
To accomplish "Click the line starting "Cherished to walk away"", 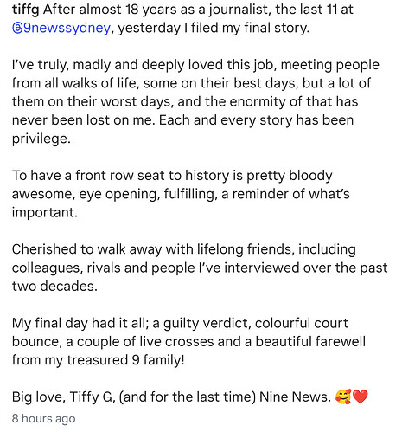I will click(184, 249).
